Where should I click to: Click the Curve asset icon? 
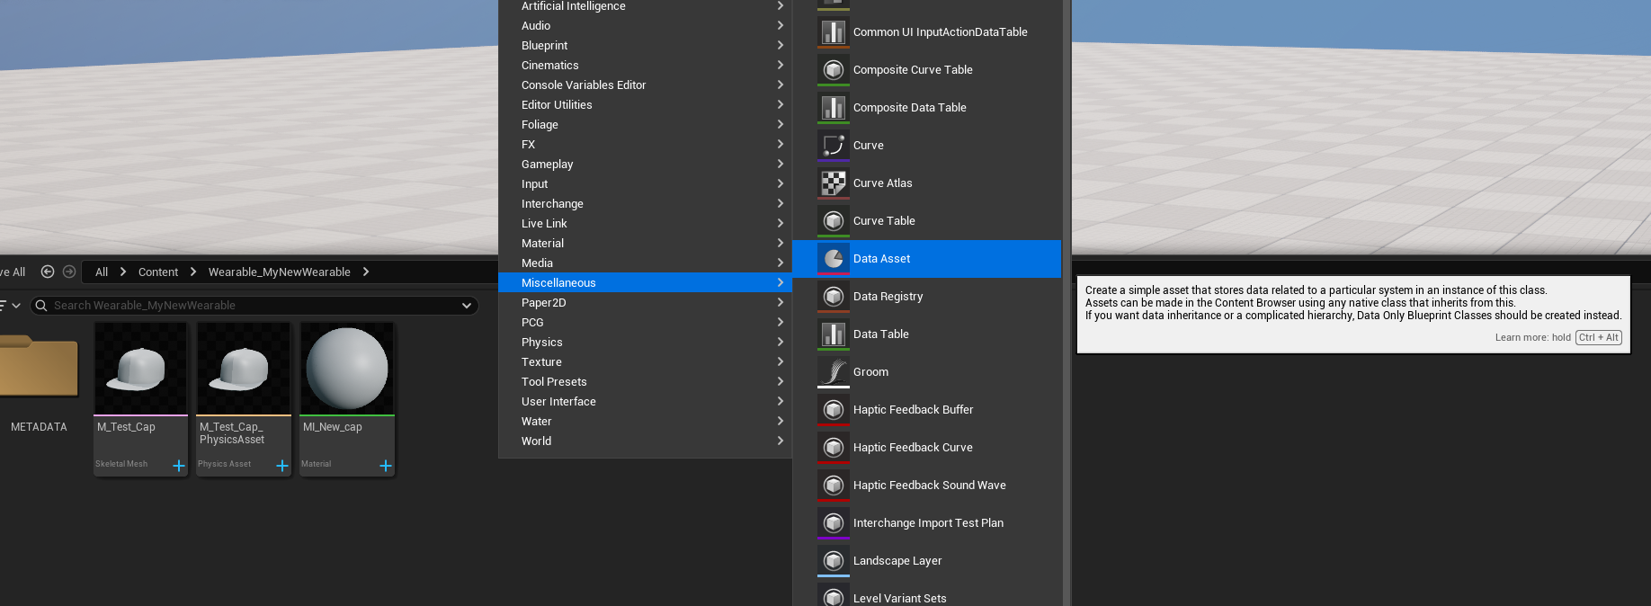click(834, 146)
